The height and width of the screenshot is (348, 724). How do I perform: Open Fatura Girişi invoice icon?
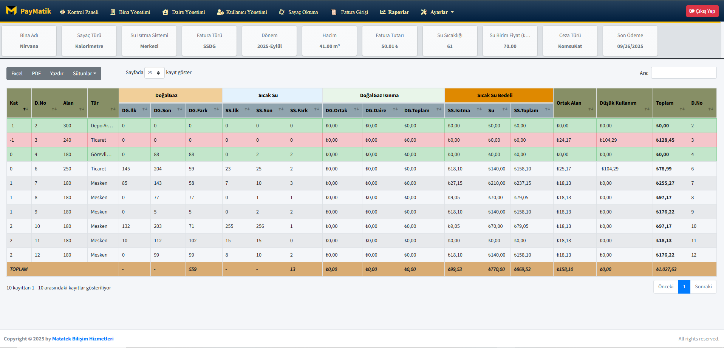(334, 12)
